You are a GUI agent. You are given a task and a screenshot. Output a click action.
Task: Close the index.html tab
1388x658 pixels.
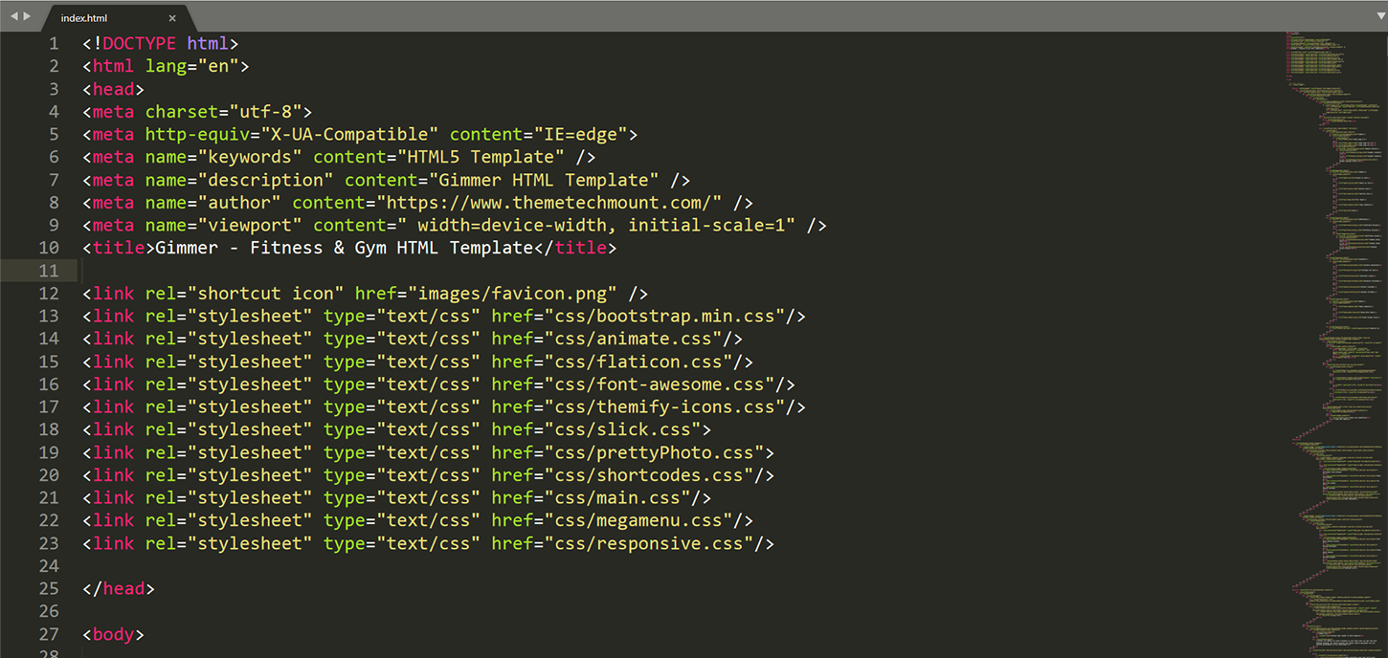click(x=172, y=18)
